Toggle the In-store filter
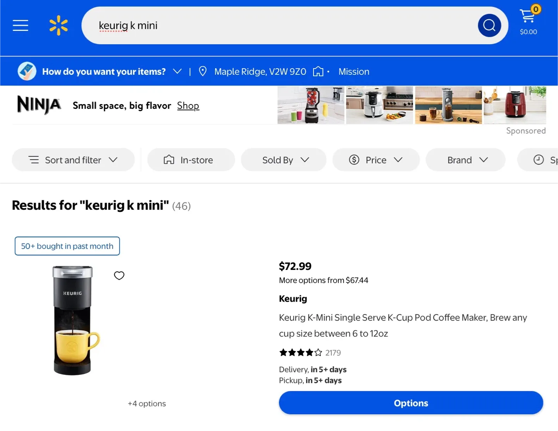This screenshot has height=431, width=558. pos(191,160)
